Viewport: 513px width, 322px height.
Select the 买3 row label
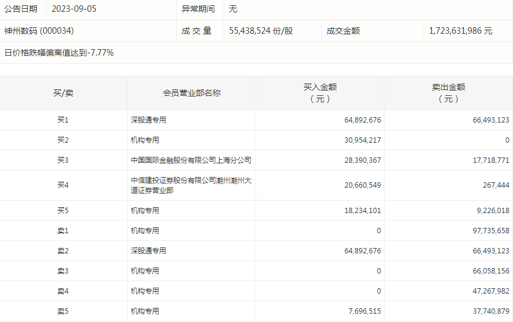pyautogui.click(x=63, y=160)
